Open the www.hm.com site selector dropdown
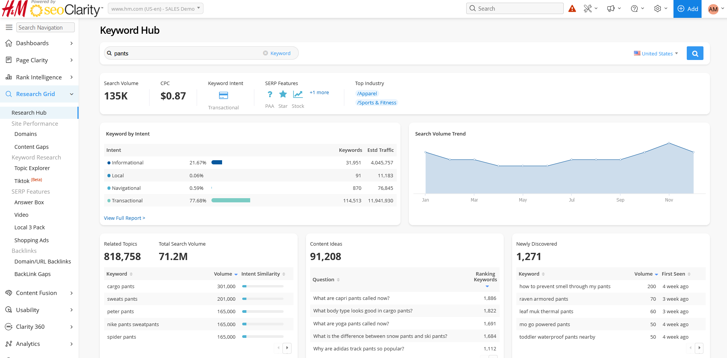Image resolution: width=727 pixels, height=358 pixels. pyautogui.click(x=156, y=9)
